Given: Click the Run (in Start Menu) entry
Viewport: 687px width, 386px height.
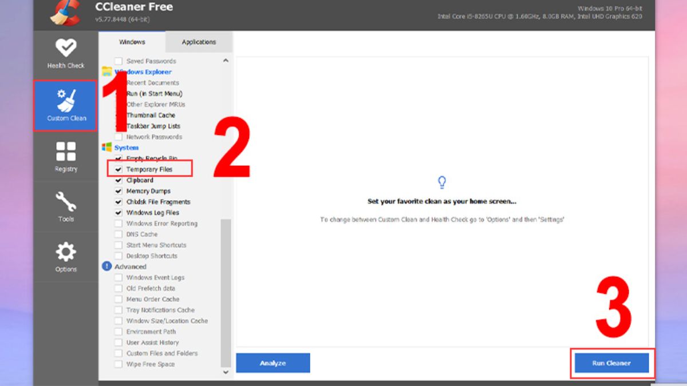Looking at the screenshot, I should click(155, 93).
